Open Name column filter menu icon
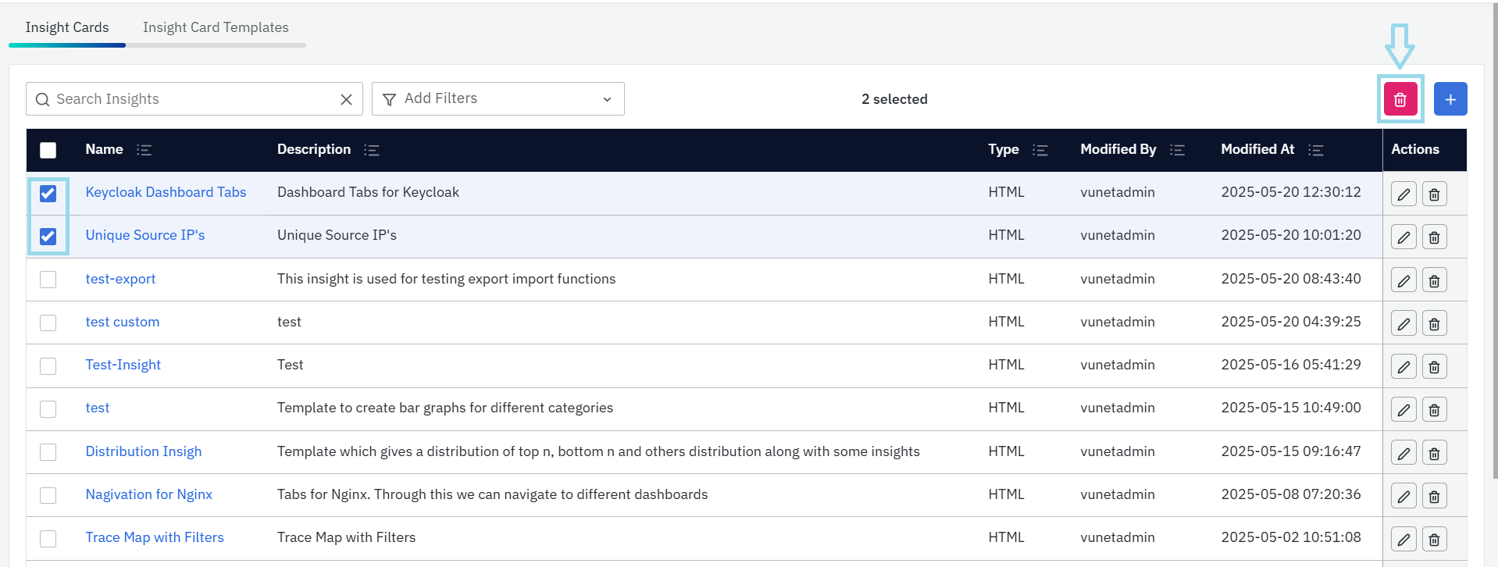The width and height of the screenshot is (1498, 567). click(144, 150)
